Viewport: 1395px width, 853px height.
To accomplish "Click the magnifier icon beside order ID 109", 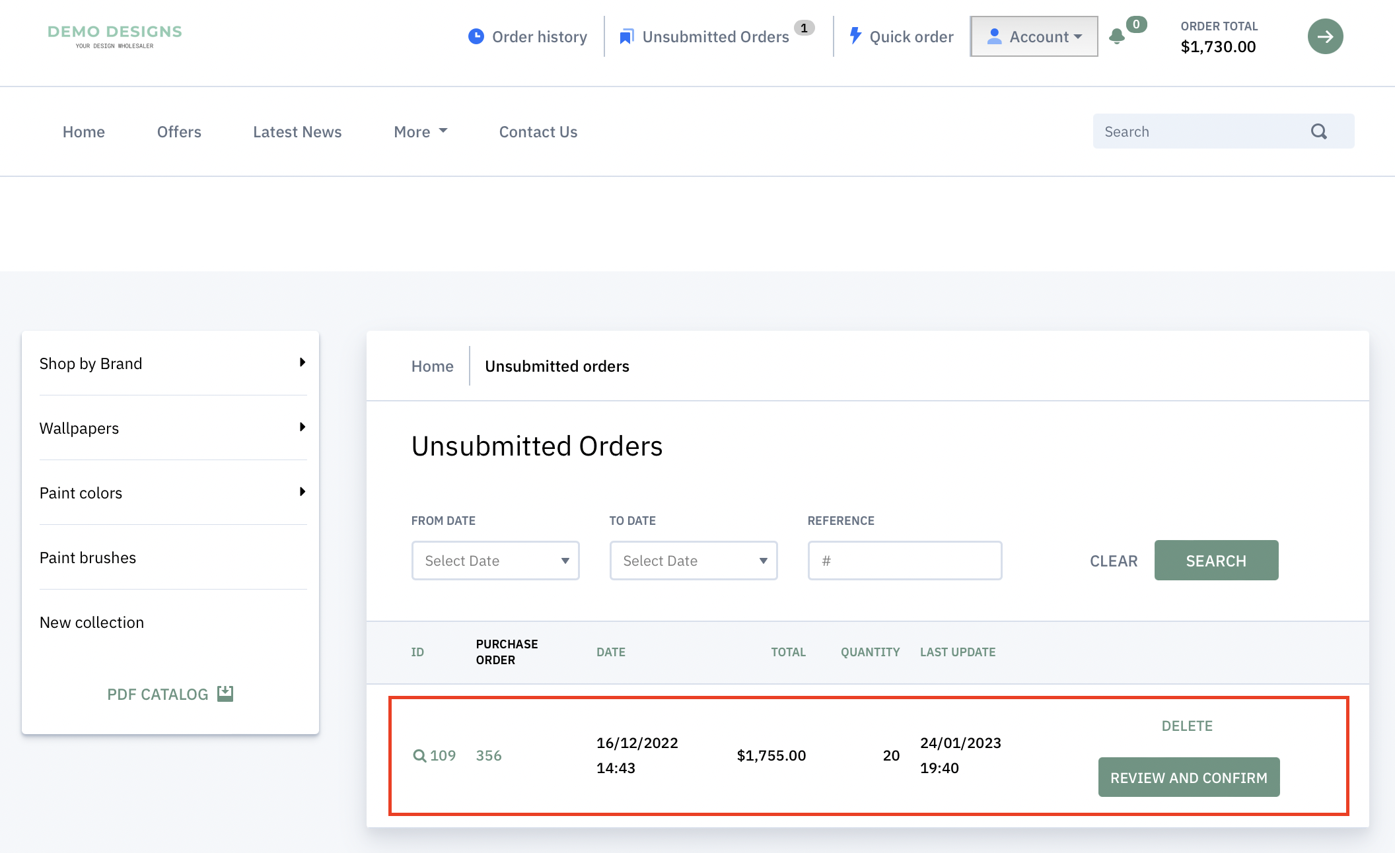I will tap(419, 755).
